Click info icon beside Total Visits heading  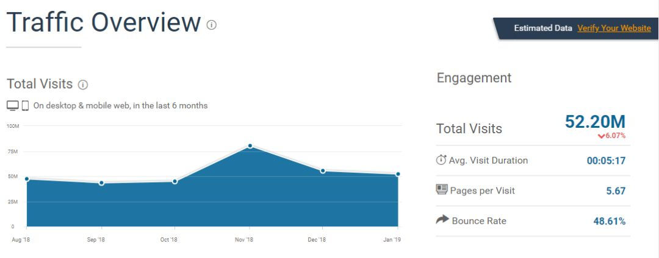(x=83, y=85)
